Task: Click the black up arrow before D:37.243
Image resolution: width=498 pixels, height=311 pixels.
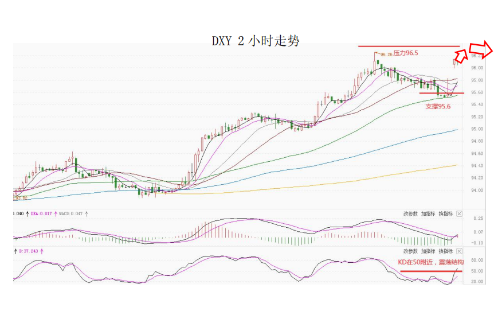Action: click(x=15, y=251)
